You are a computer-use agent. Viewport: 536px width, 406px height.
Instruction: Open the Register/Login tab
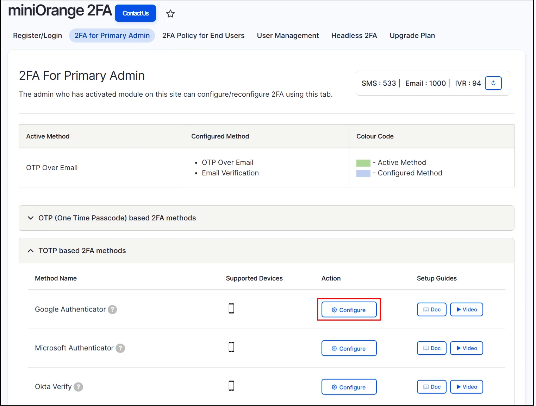coord(38,36)
